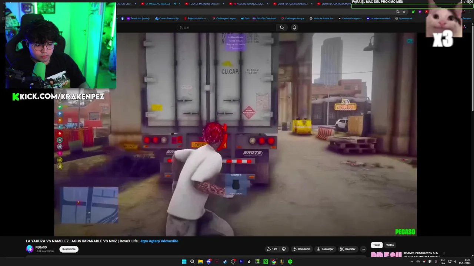Open Search bar [remix] bookmark
474x266 pixels.
click(x=140, y=18)
